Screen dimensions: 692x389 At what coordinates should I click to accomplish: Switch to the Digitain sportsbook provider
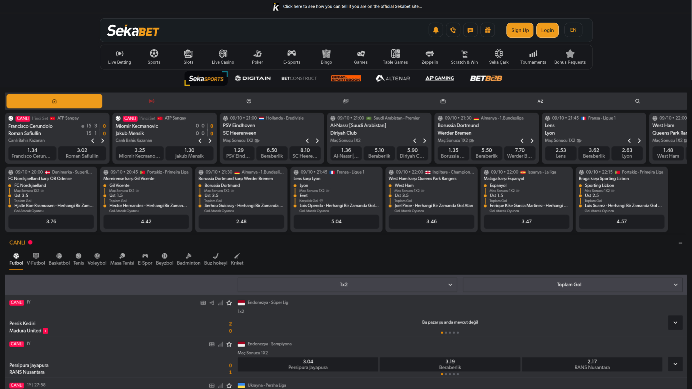(253, 78)
